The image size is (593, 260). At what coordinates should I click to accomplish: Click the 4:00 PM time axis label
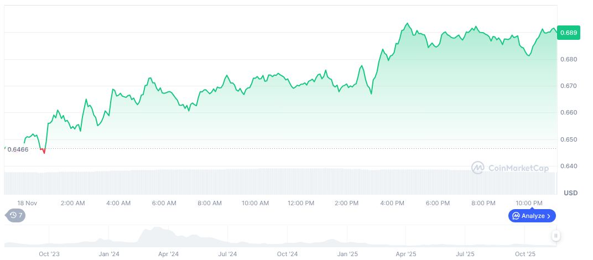tap(392, 203)
